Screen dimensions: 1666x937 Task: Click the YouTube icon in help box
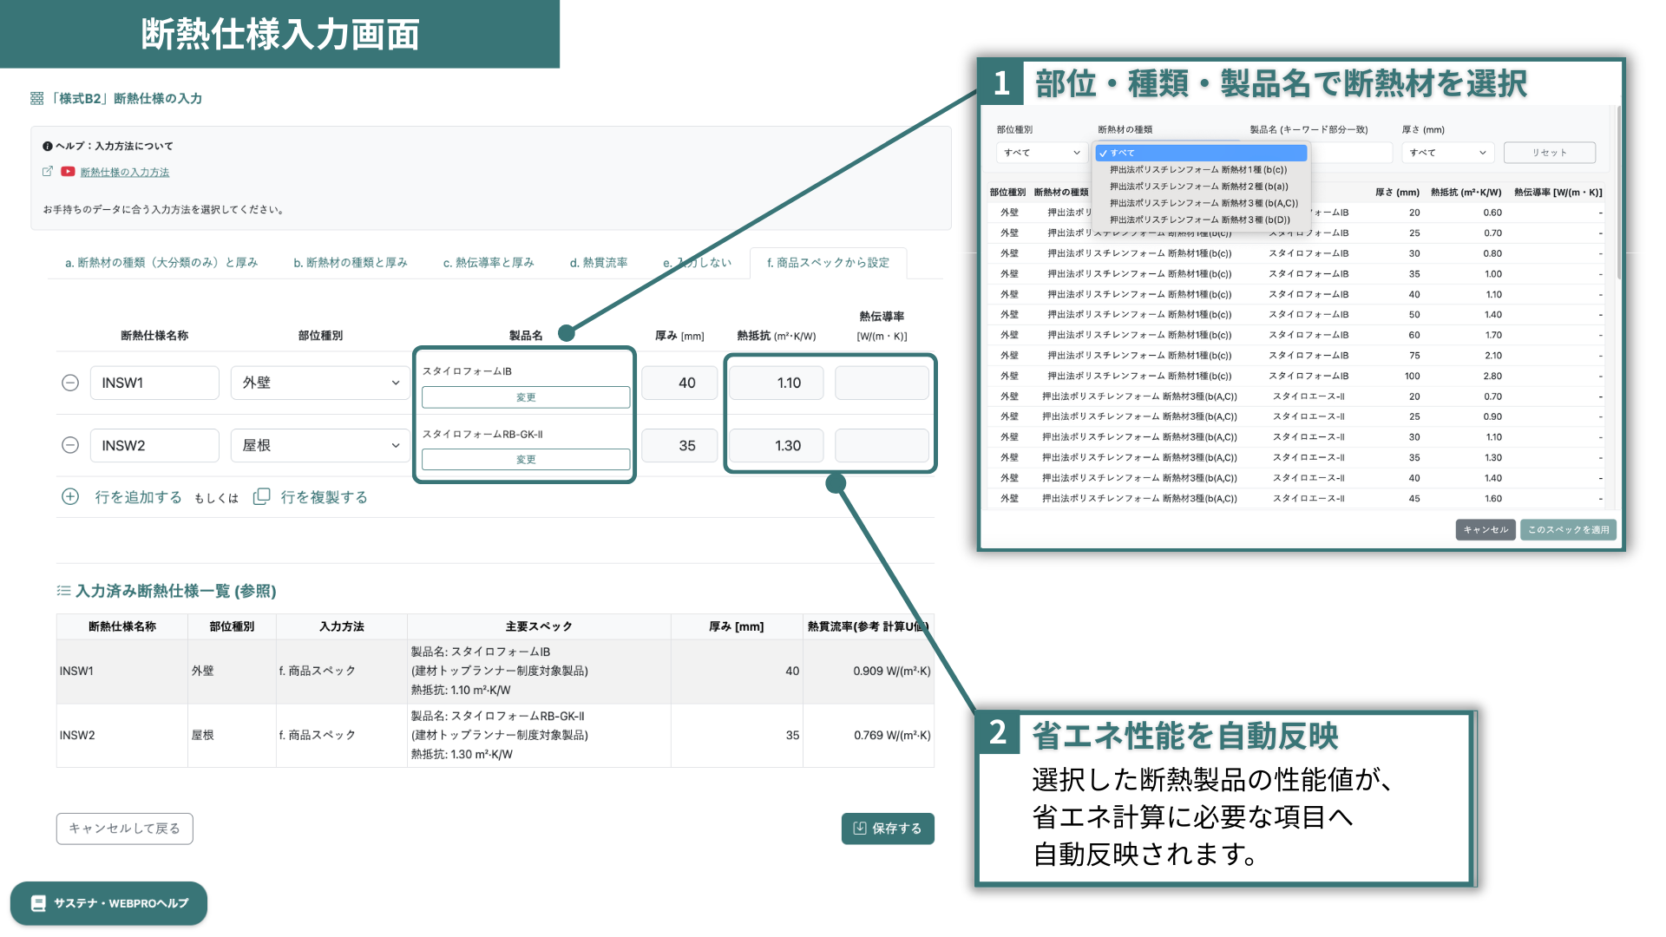[68, 172]
